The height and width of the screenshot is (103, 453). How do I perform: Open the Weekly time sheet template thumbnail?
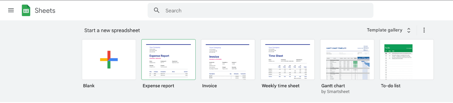point(288,59)
